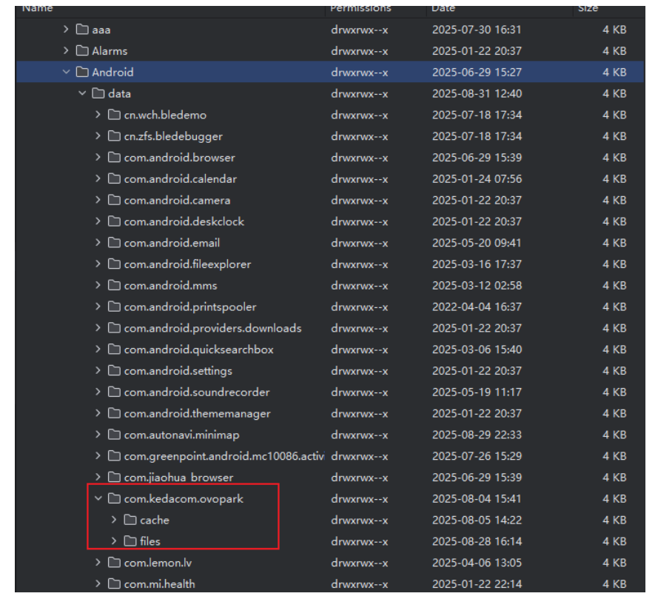The height and width of the screenshot is (599, 658).
Task: Click date 2025-04-06 13:05 of com.lemon.lv
Action: point(477,563)
